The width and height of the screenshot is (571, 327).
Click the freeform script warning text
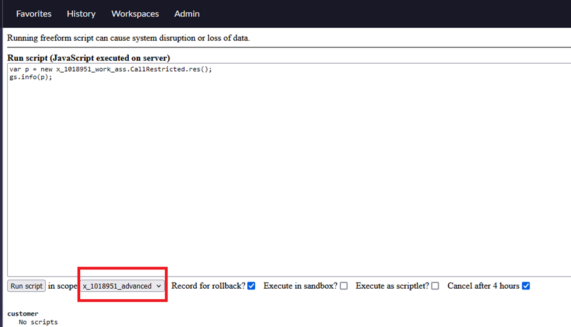click(x=128, y=38)
